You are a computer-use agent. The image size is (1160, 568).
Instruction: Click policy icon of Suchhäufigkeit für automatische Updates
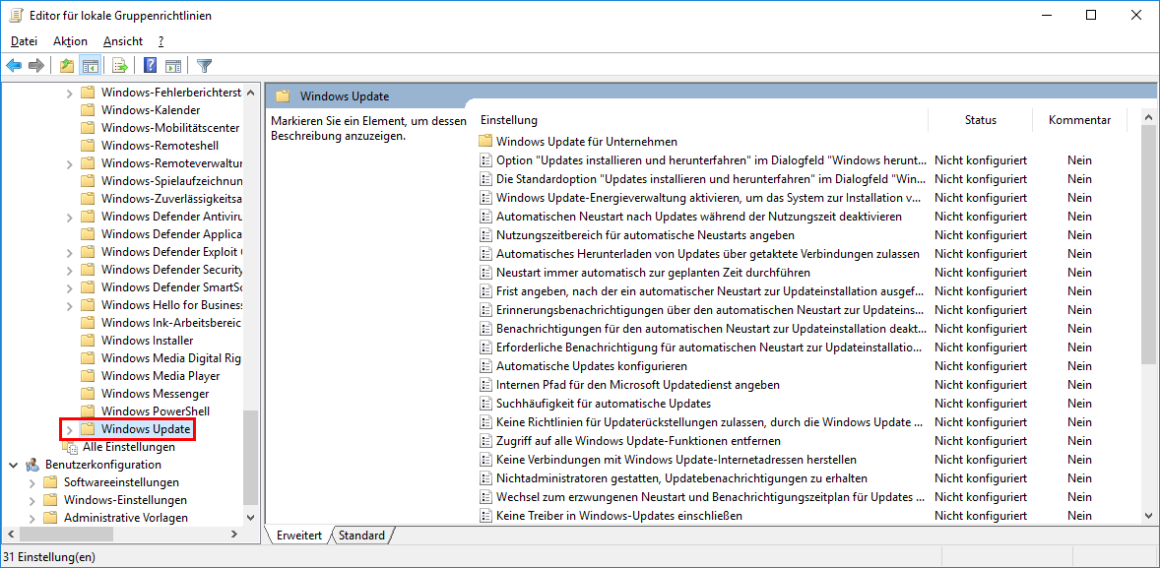(486, 403)
